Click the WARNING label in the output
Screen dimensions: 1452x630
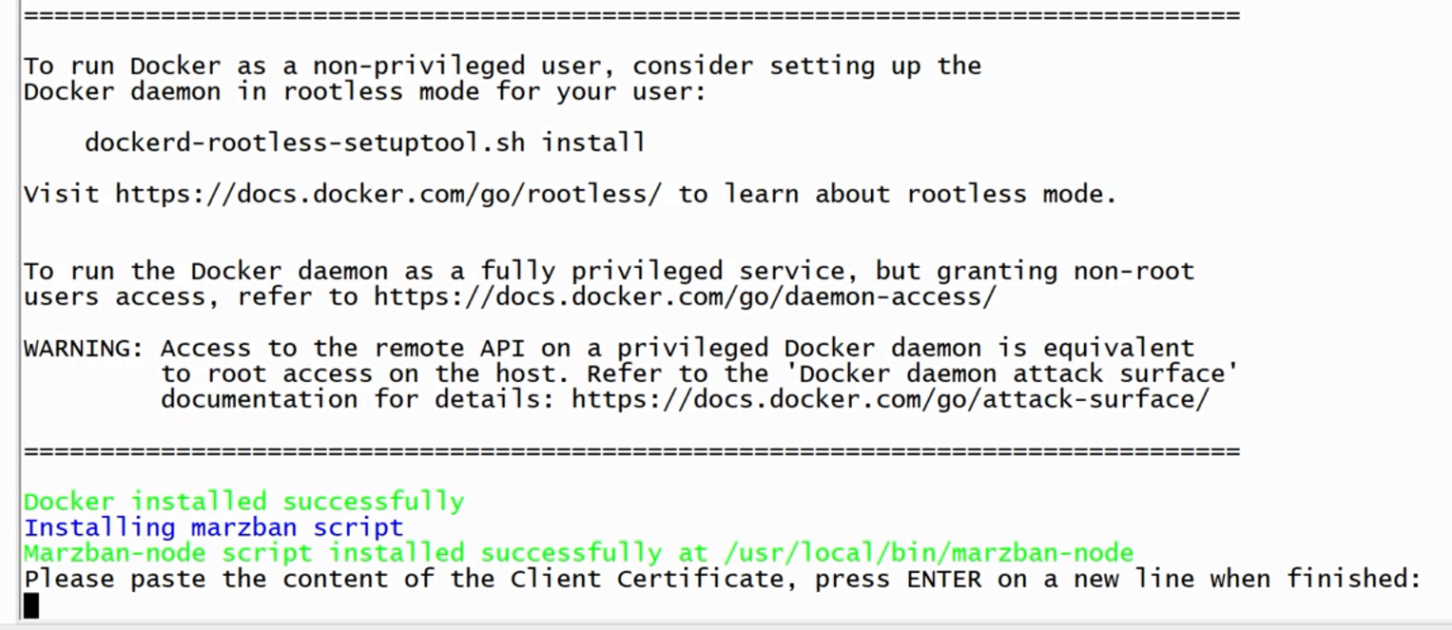[x=84, y=348]
